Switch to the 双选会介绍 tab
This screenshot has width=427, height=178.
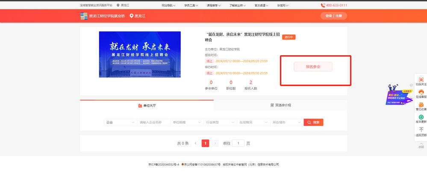tap(280, 105)
